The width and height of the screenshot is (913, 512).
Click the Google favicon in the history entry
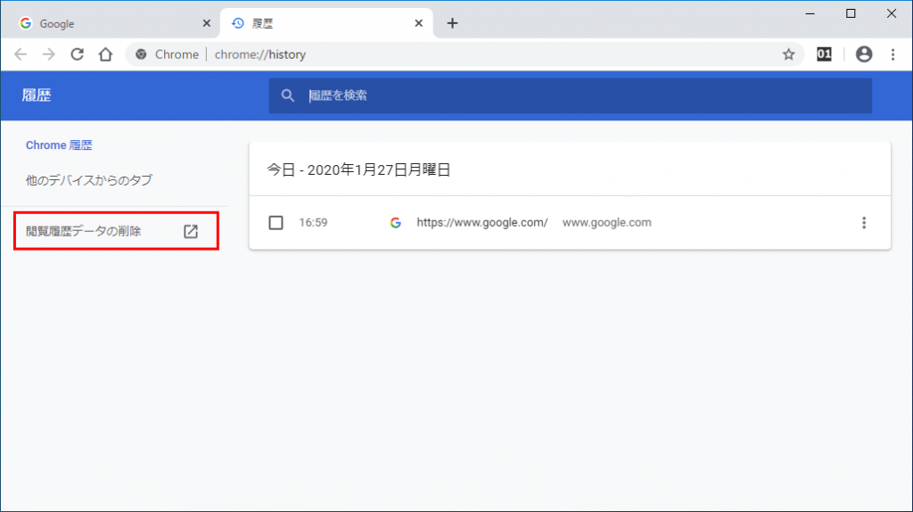395,222
